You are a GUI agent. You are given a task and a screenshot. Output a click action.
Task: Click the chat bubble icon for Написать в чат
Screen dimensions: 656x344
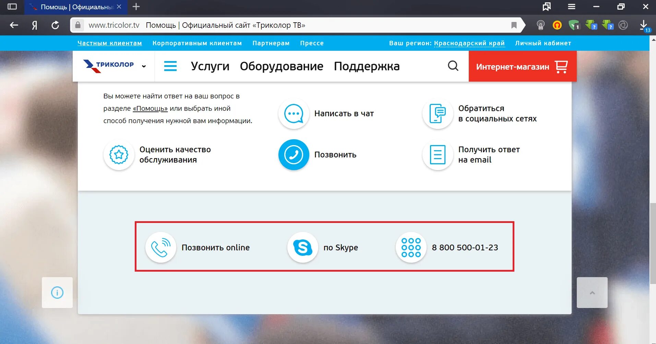pyautogui.click(x=294, y=114)
